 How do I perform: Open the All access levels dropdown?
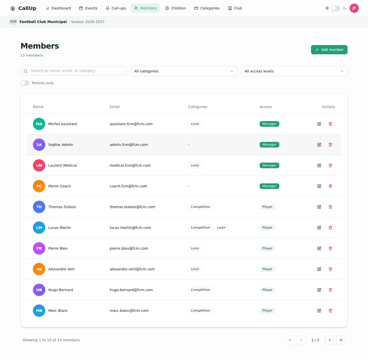[294, 71]
